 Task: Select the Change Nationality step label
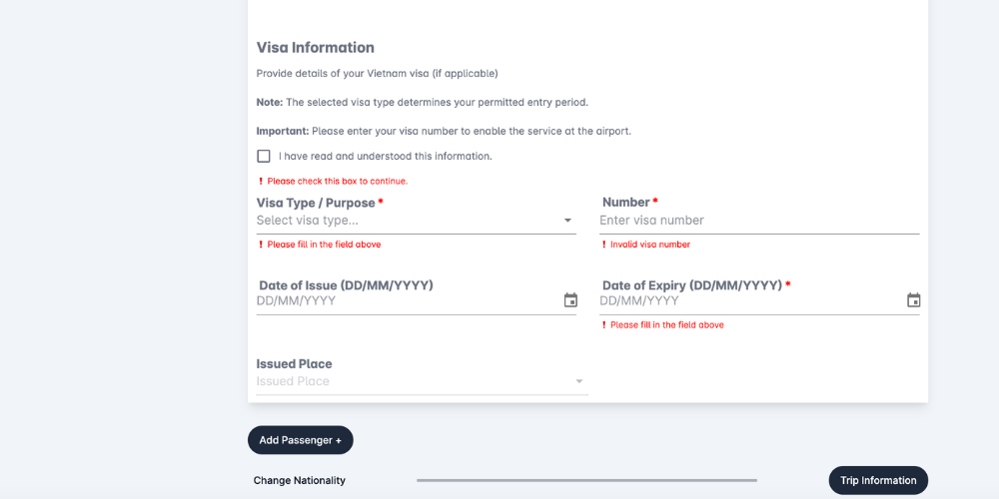[x=300, y=480]
